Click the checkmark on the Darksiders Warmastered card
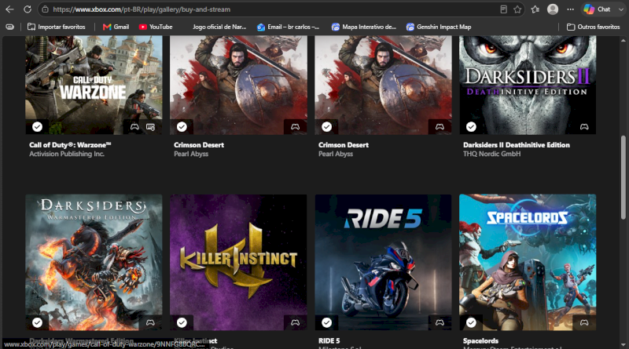Image resolution: width=629 pixels, height=349 pixels. [x=37, y=322]
